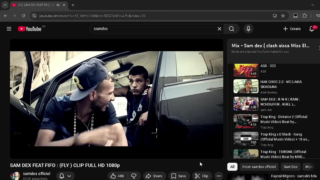Open the YouTube guide hamburger menu

(9, 29)
